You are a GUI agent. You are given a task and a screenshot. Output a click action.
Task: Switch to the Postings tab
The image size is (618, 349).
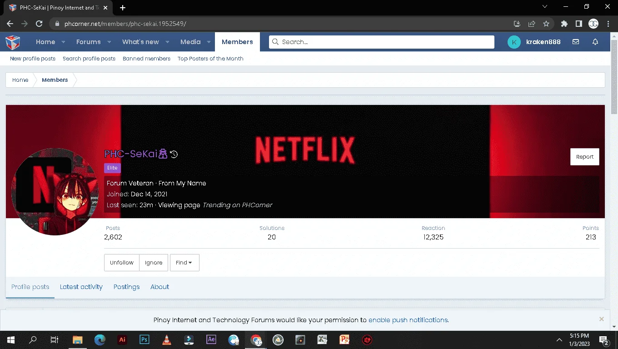point(126,287)
